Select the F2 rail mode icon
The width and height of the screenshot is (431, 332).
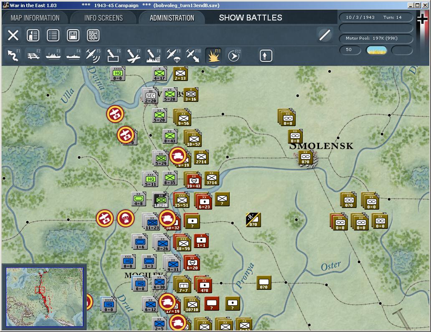(x=33, y=55)
